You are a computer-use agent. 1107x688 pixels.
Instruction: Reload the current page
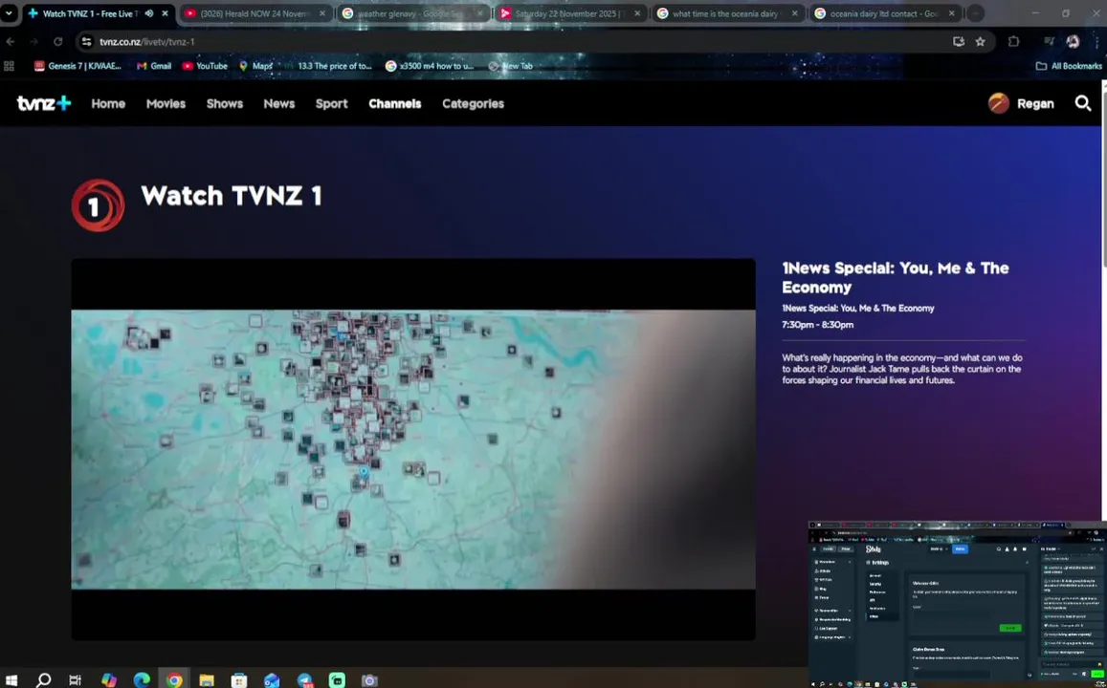[58, 42]
